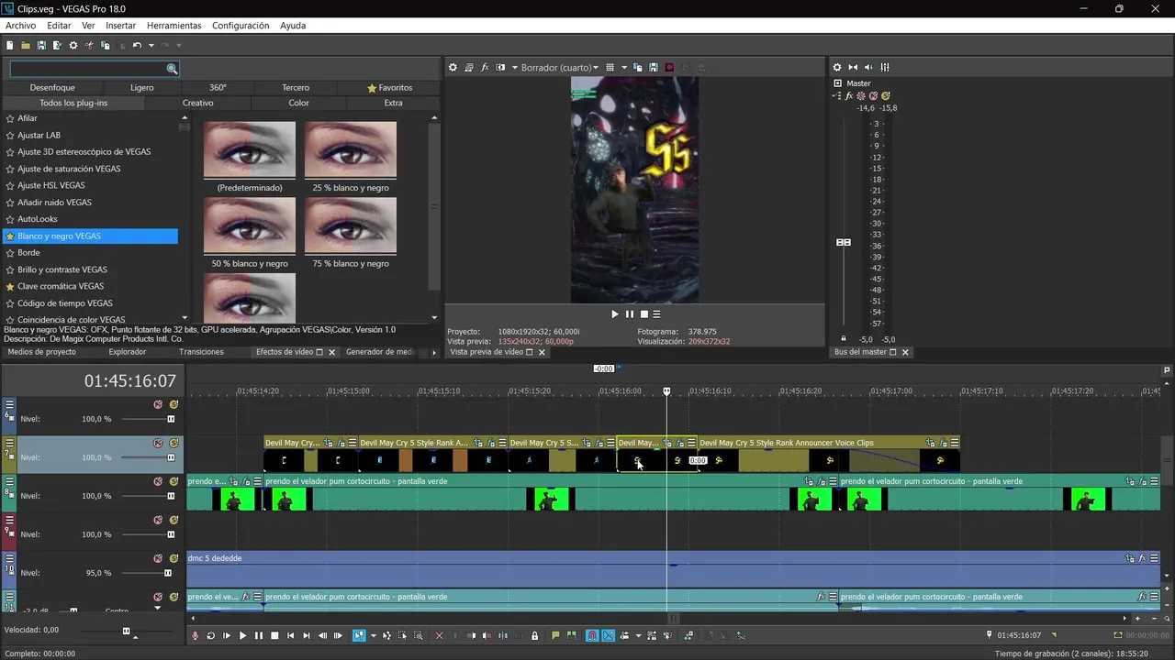The width and height of the screenshot is (1175, 660).
Task: Close the Vista previa de vídeo tab
Action: tap(542, 352)
